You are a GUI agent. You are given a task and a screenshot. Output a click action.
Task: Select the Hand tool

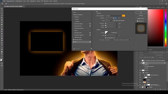pos(2,52)
